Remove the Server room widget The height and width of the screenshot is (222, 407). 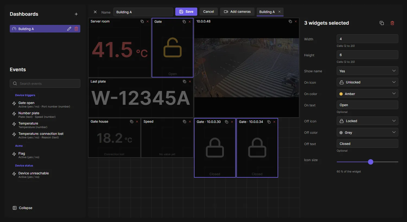(x=148, y=21)
